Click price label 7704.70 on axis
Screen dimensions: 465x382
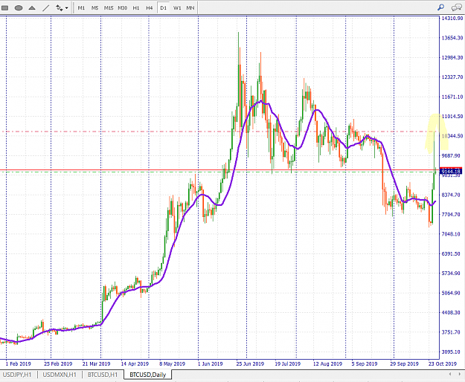[452, 214]
